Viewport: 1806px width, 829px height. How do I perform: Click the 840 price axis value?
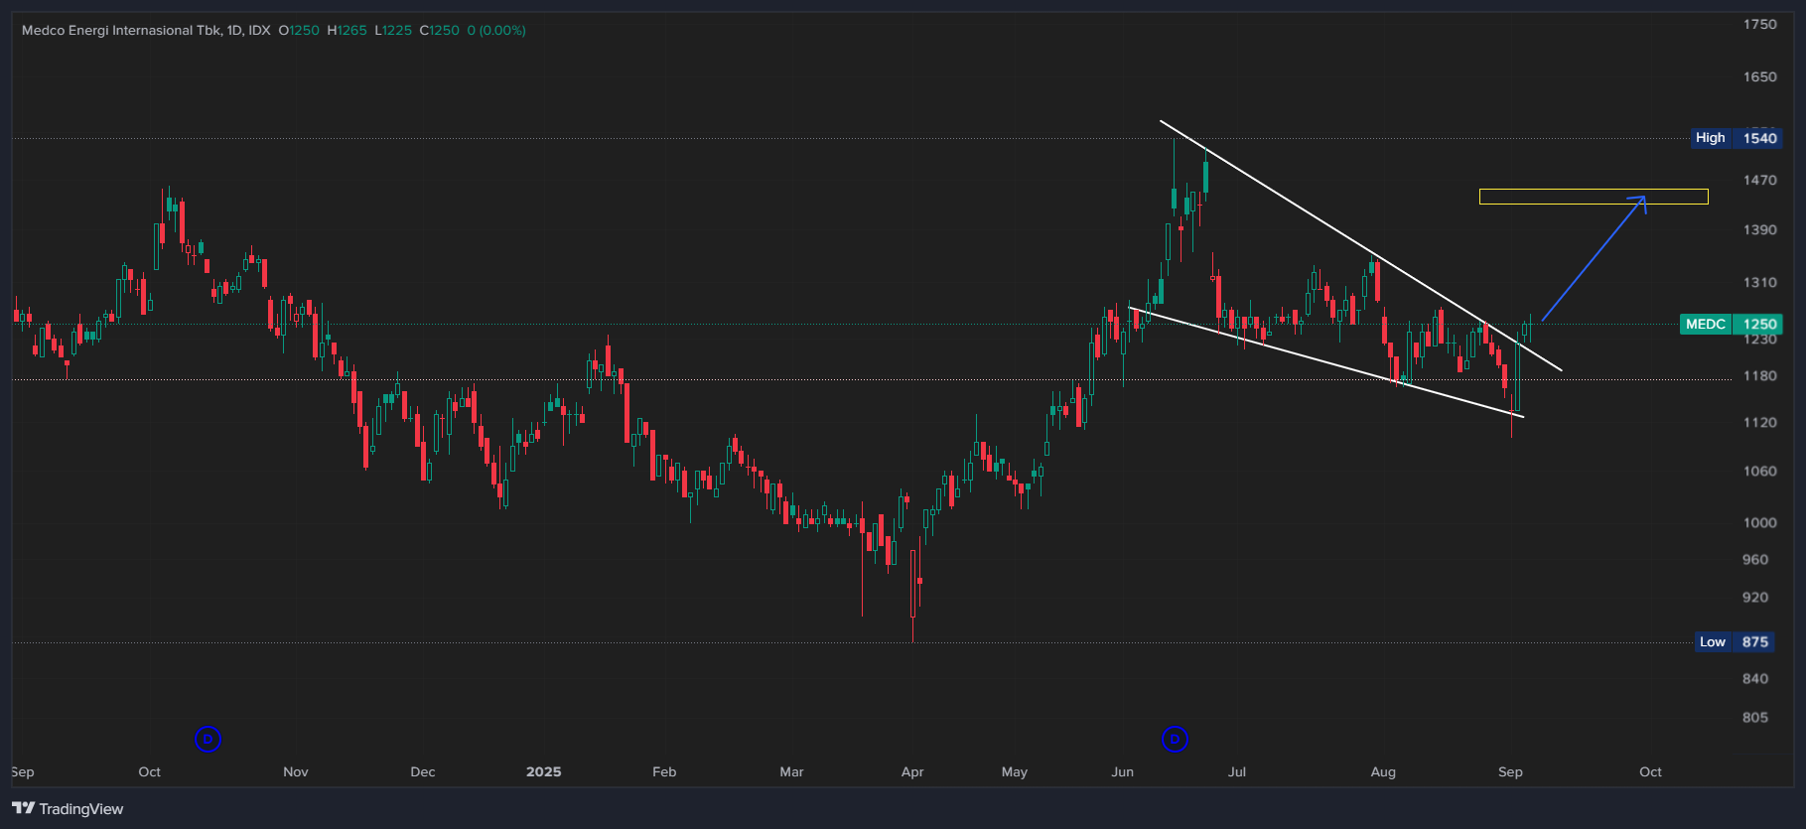[1755, 678]
